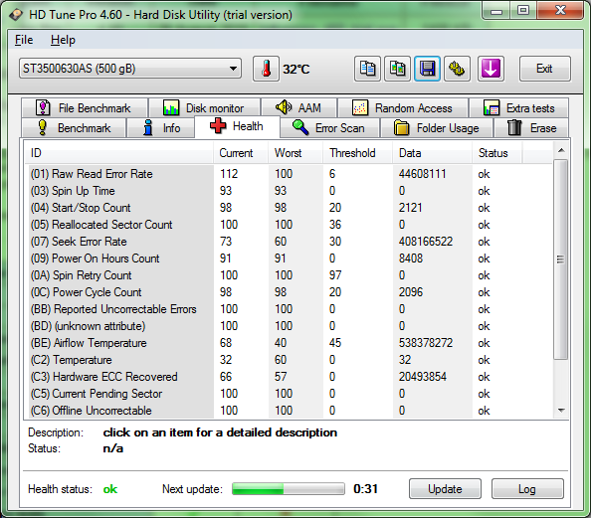
Task: Select the Power On Hours Count row
Action: click(x=289, y=259)
